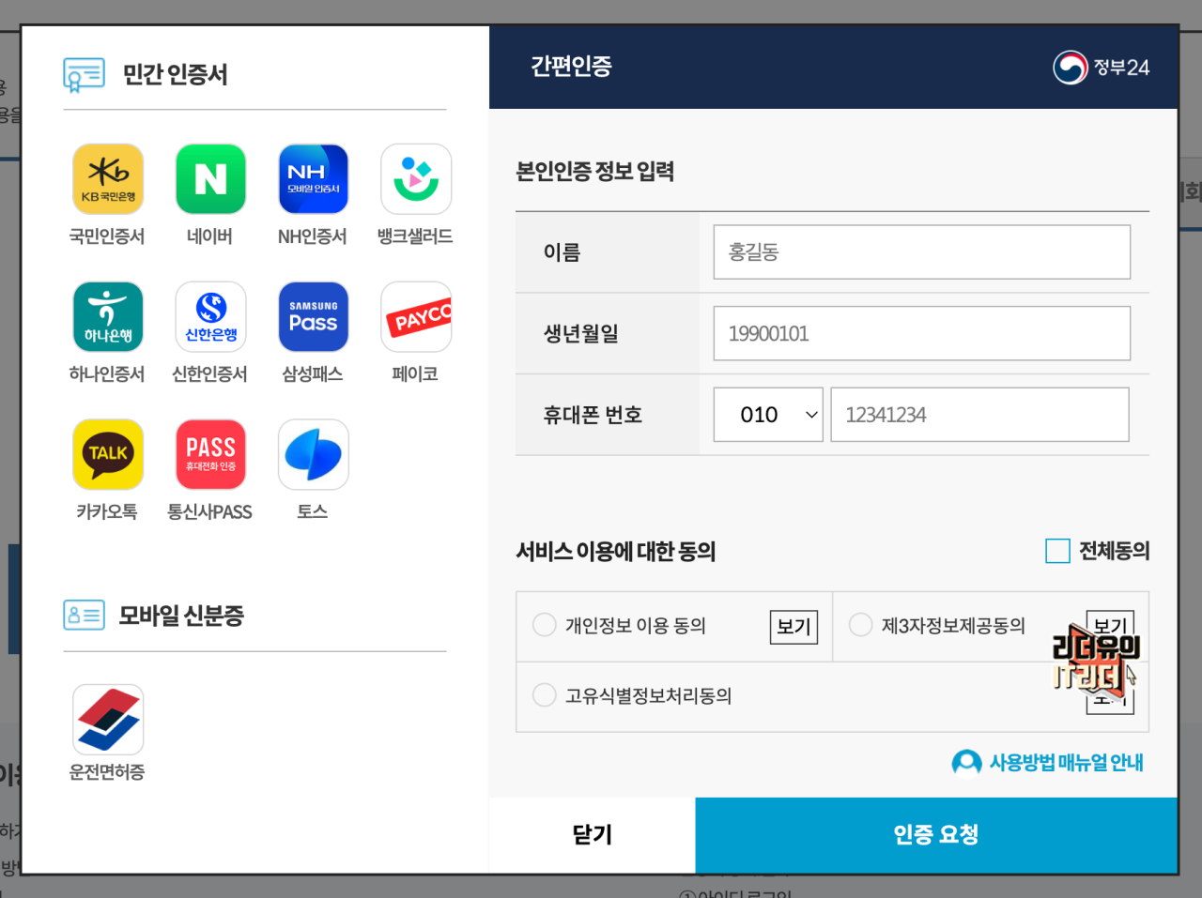Choose 네이버 certificate icon
The width and height of the screenshot is (1202, 898).
click(210, 179)
